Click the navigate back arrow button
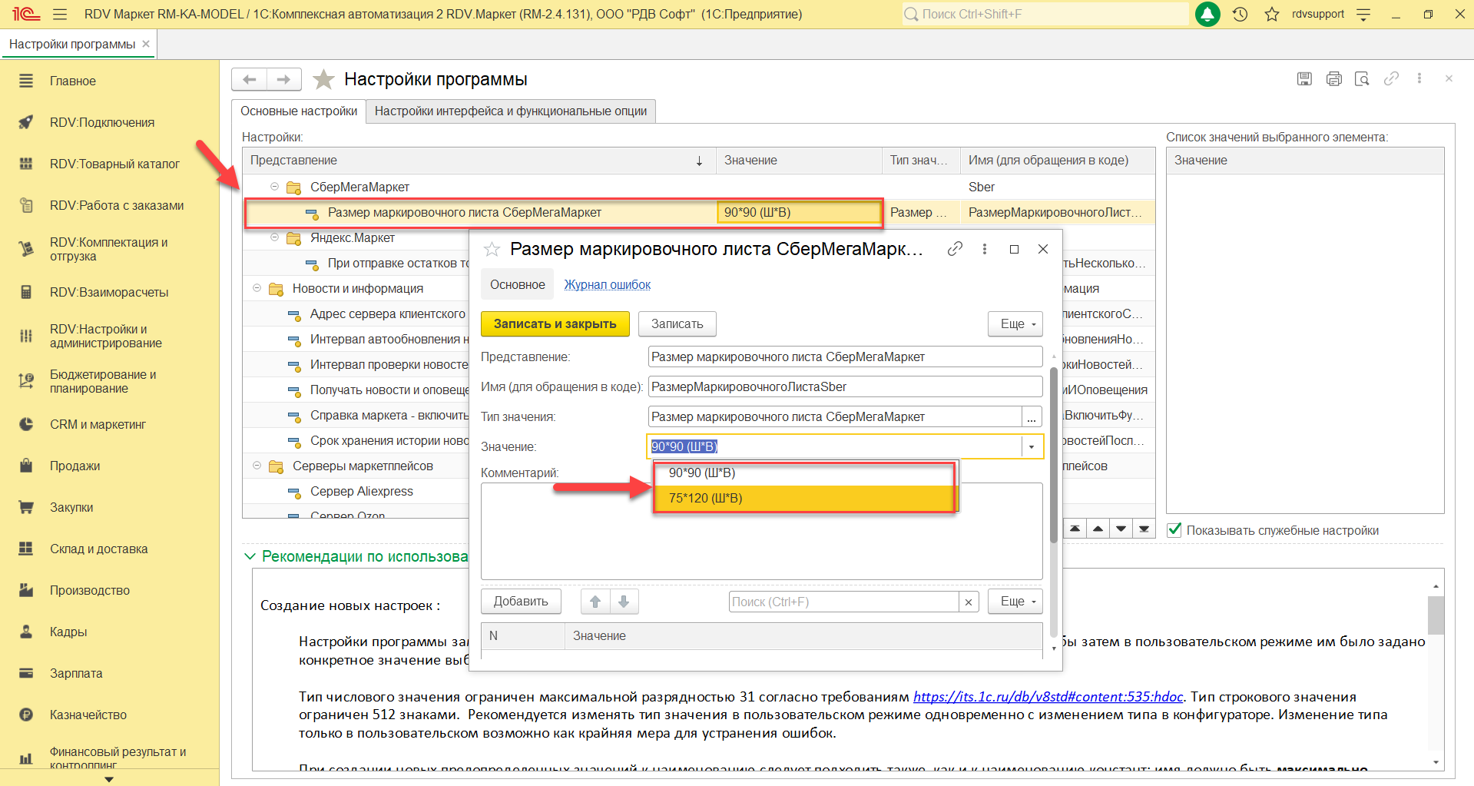This screenshot has height=786, width=1474. click(x=249, y=79)
